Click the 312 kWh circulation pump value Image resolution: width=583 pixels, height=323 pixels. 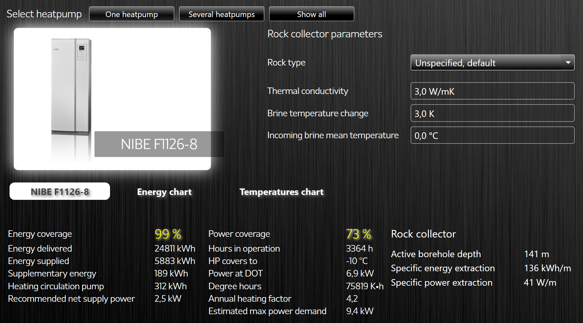coord(170,286)
